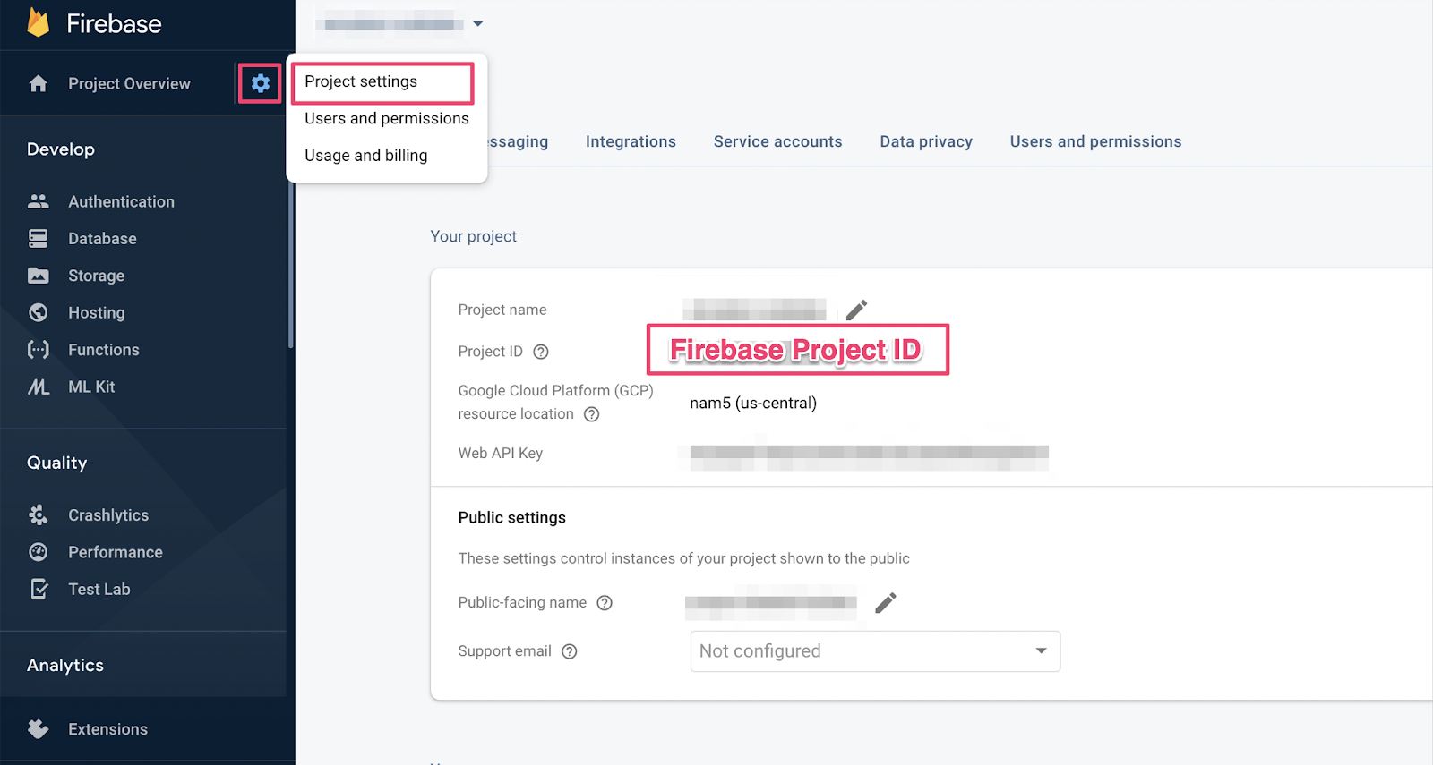Open Usage and billing menu item
Viewport: 1433px width, 765px height.
pyautogui.click(x=365, y=156)
